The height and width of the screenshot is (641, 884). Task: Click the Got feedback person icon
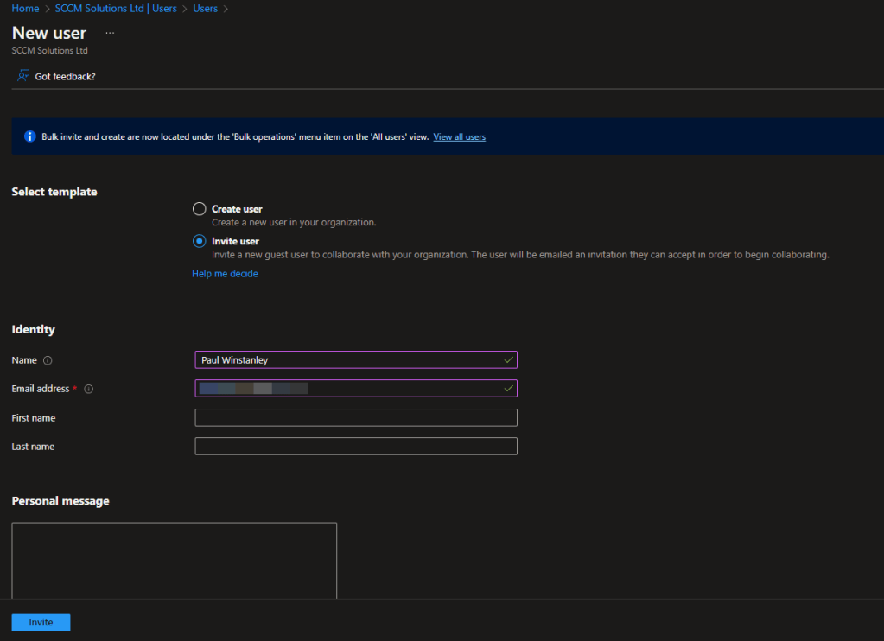click(x=23, y=76)
